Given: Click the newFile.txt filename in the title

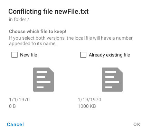Looking at the screenshot, I should (x=72, y=12).
